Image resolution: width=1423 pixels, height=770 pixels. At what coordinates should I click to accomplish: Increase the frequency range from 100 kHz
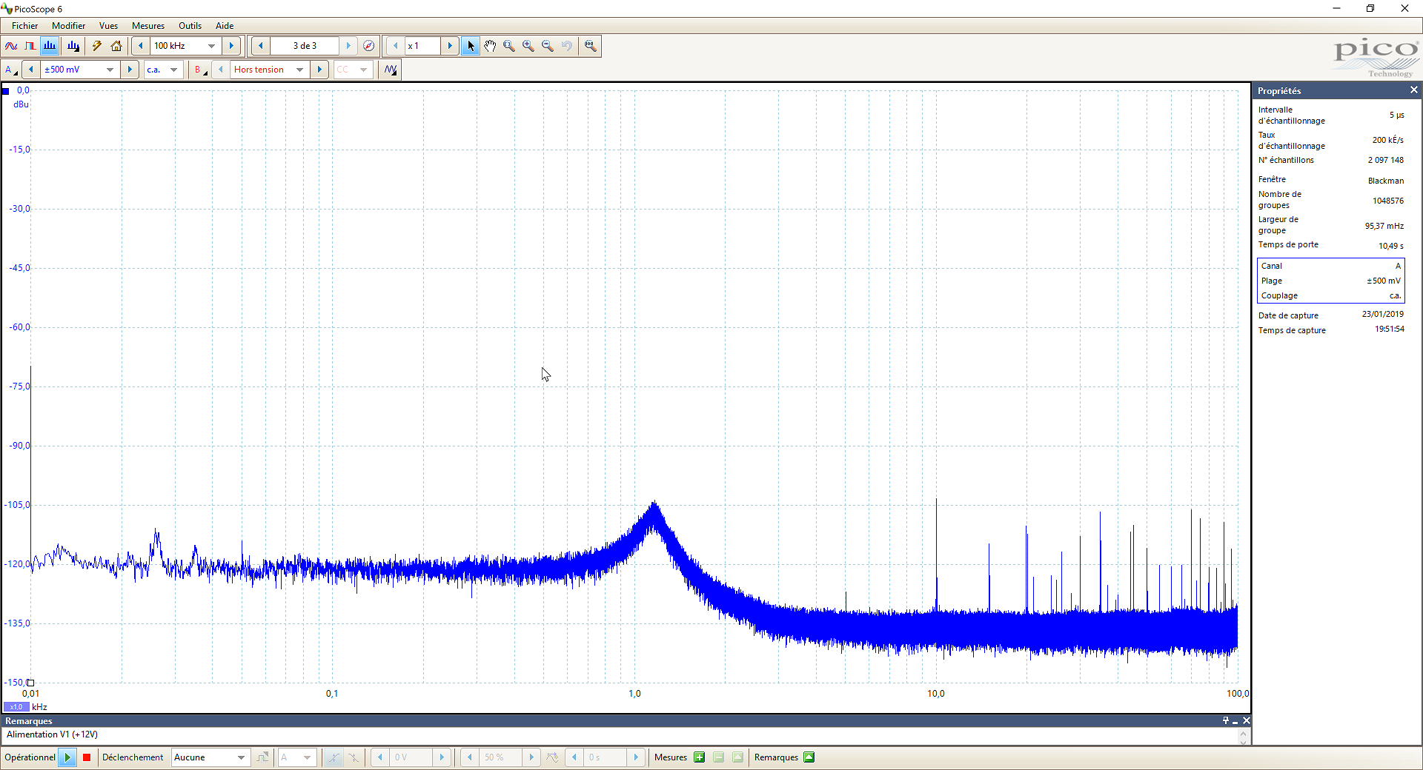(231, 46)
